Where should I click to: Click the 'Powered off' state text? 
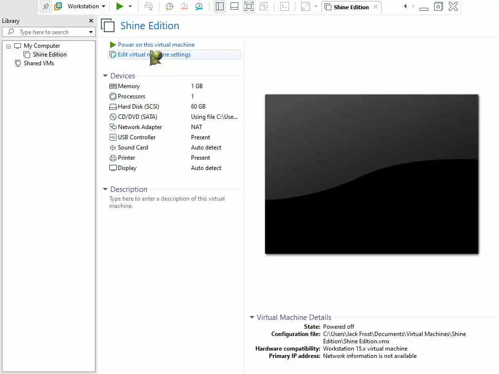pyautogui.click(x=338, y=327)
